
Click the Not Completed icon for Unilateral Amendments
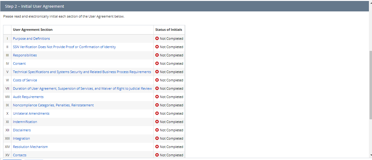coord(157,113)
